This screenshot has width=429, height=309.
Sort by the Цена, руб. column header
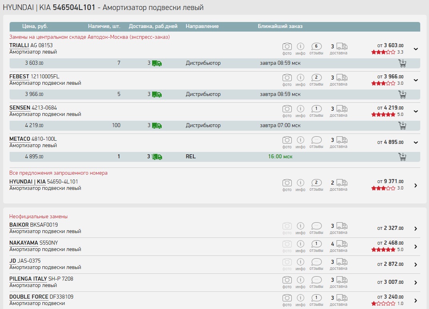coord(35,26)
